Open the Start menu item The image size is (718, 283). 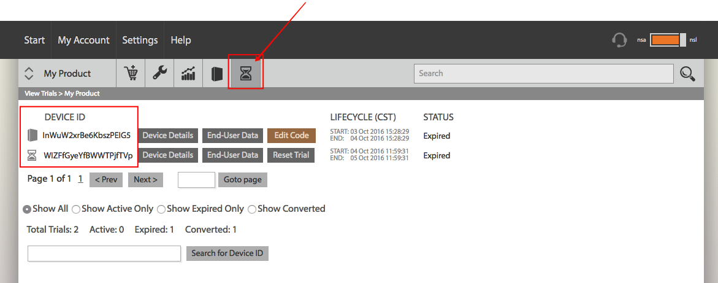tap(34, 40)
